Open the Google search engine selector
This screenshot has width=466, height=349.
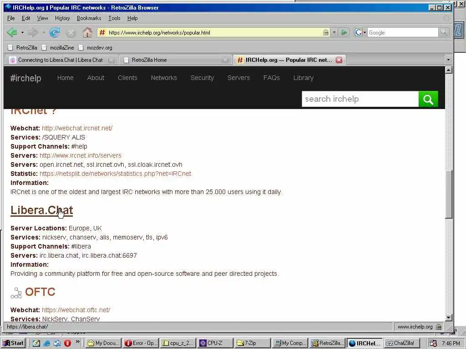click(x=360, y=32)
